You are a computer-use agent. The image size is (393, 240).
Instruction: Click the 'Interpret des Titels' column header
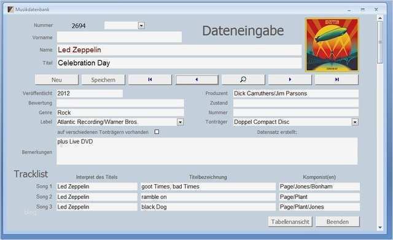(x=97, y=177)
